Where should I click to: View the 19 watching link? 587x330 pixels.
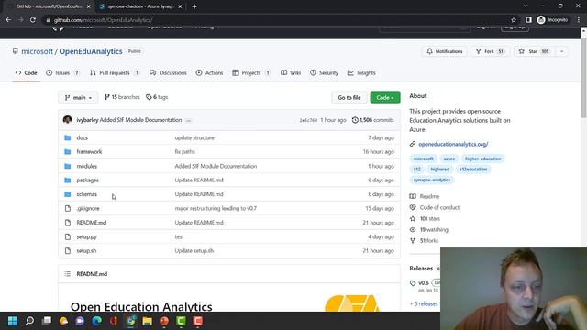[429, 230]
